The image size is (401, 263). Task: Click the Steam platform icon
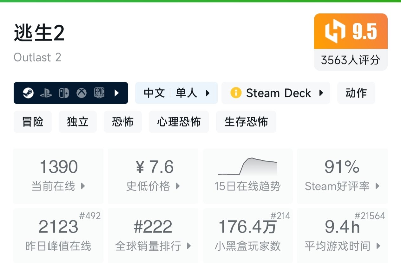[28, 93]
